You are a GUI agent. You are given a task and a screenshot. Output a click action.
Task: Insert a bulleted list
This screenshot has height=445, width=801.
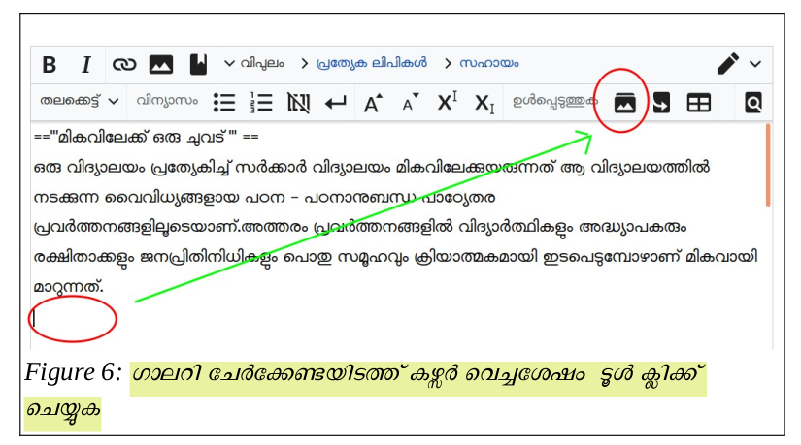[x=224, y=102]
